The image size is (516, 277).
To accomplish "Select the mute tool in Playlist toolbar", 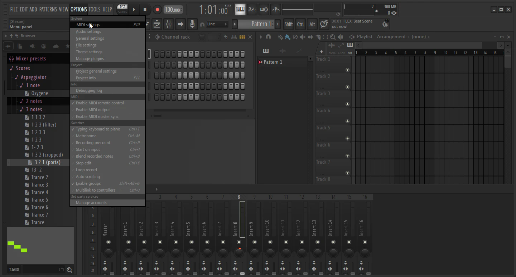I will [x=303, y=37].
